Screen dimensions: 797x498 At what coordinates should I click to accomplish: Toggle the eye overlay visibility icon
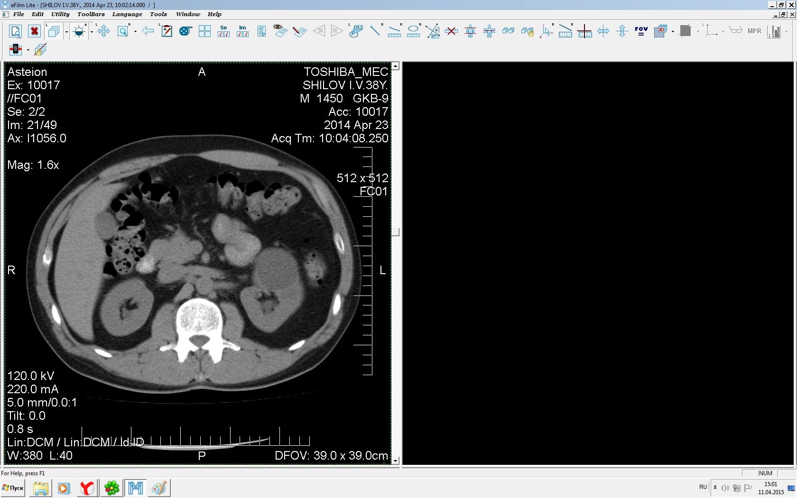pos(280,31)
